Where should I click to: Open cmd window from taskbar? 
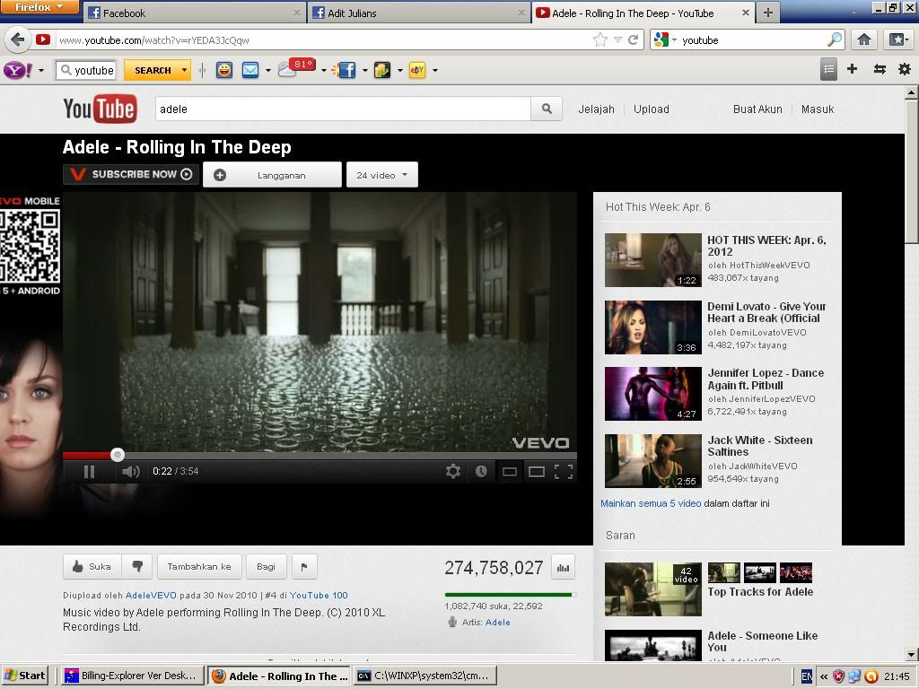(x=424, y=676)
